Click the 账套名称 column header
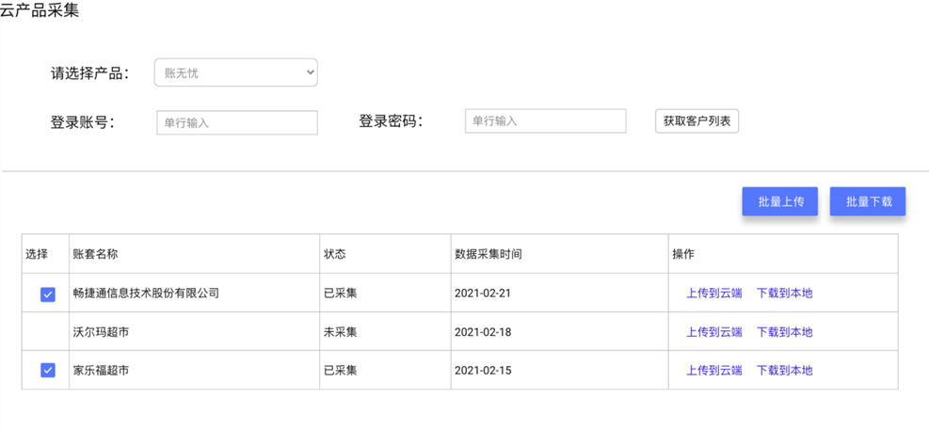Screen dimensions: 929x429 click(x=95, y=254)
